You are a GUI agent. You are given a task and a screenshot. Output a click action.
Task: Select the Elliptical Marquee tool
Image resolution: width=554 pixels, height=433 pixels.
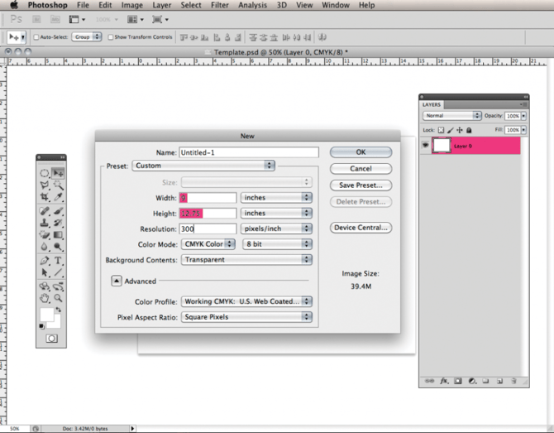44,173
